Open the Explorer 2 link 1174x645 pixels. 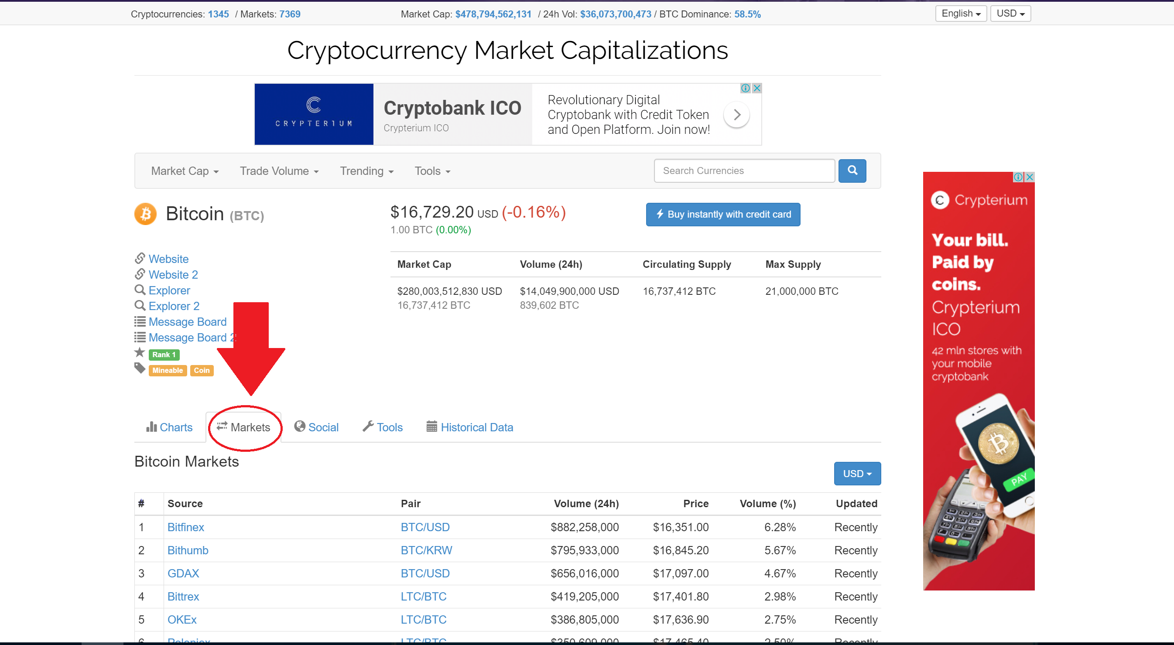pyautogui.click(x=174, y=306)
